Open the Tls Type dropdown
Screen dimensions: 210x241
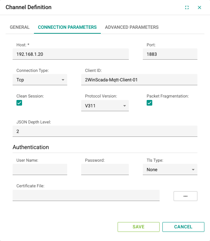(x=170, y=169)
